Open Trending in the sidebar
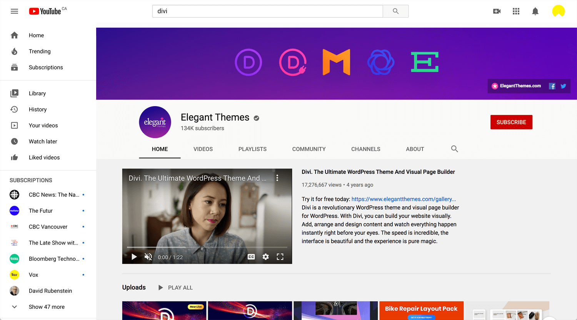577x320 pixels. (x=48, y=52)
